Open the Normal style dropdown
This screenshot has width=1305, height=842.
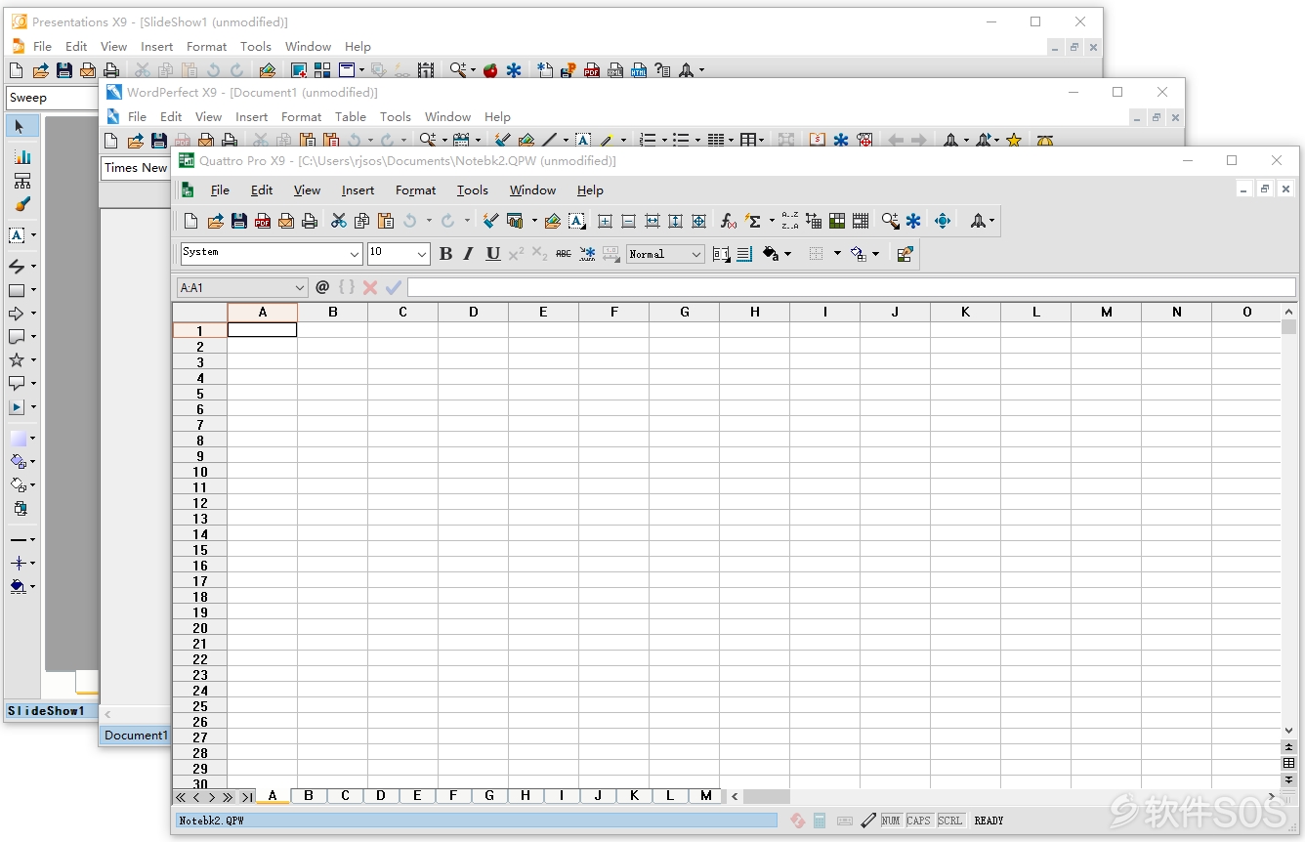click(x=696, y=254)
